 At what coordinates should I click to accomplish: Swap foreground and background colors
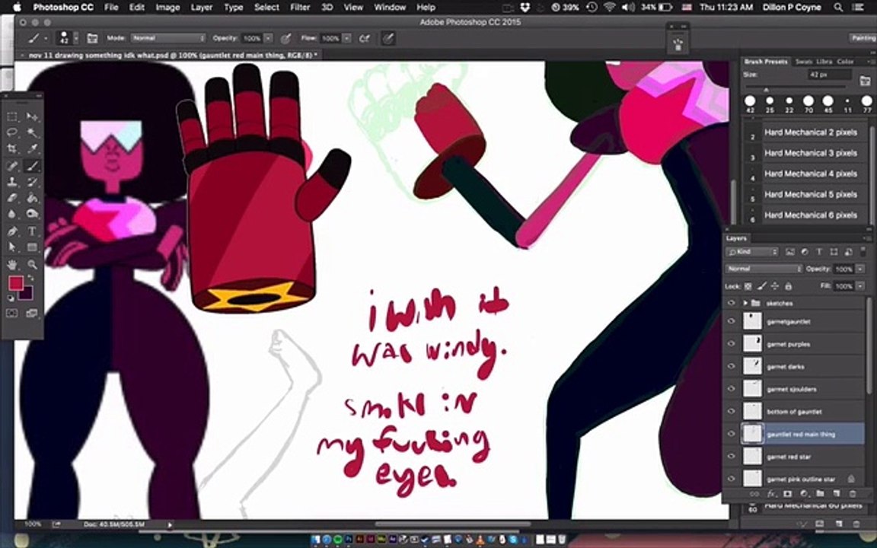(30, 278)
